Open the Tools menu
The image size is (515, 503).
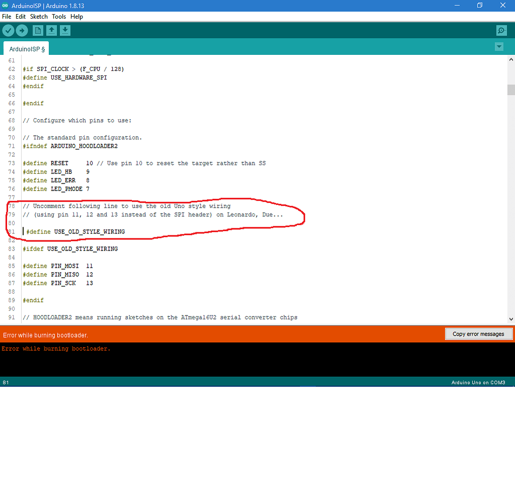click(59, 16)
